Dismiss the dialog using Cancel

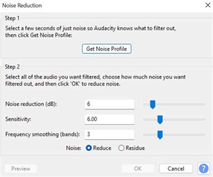coord(176,169)
